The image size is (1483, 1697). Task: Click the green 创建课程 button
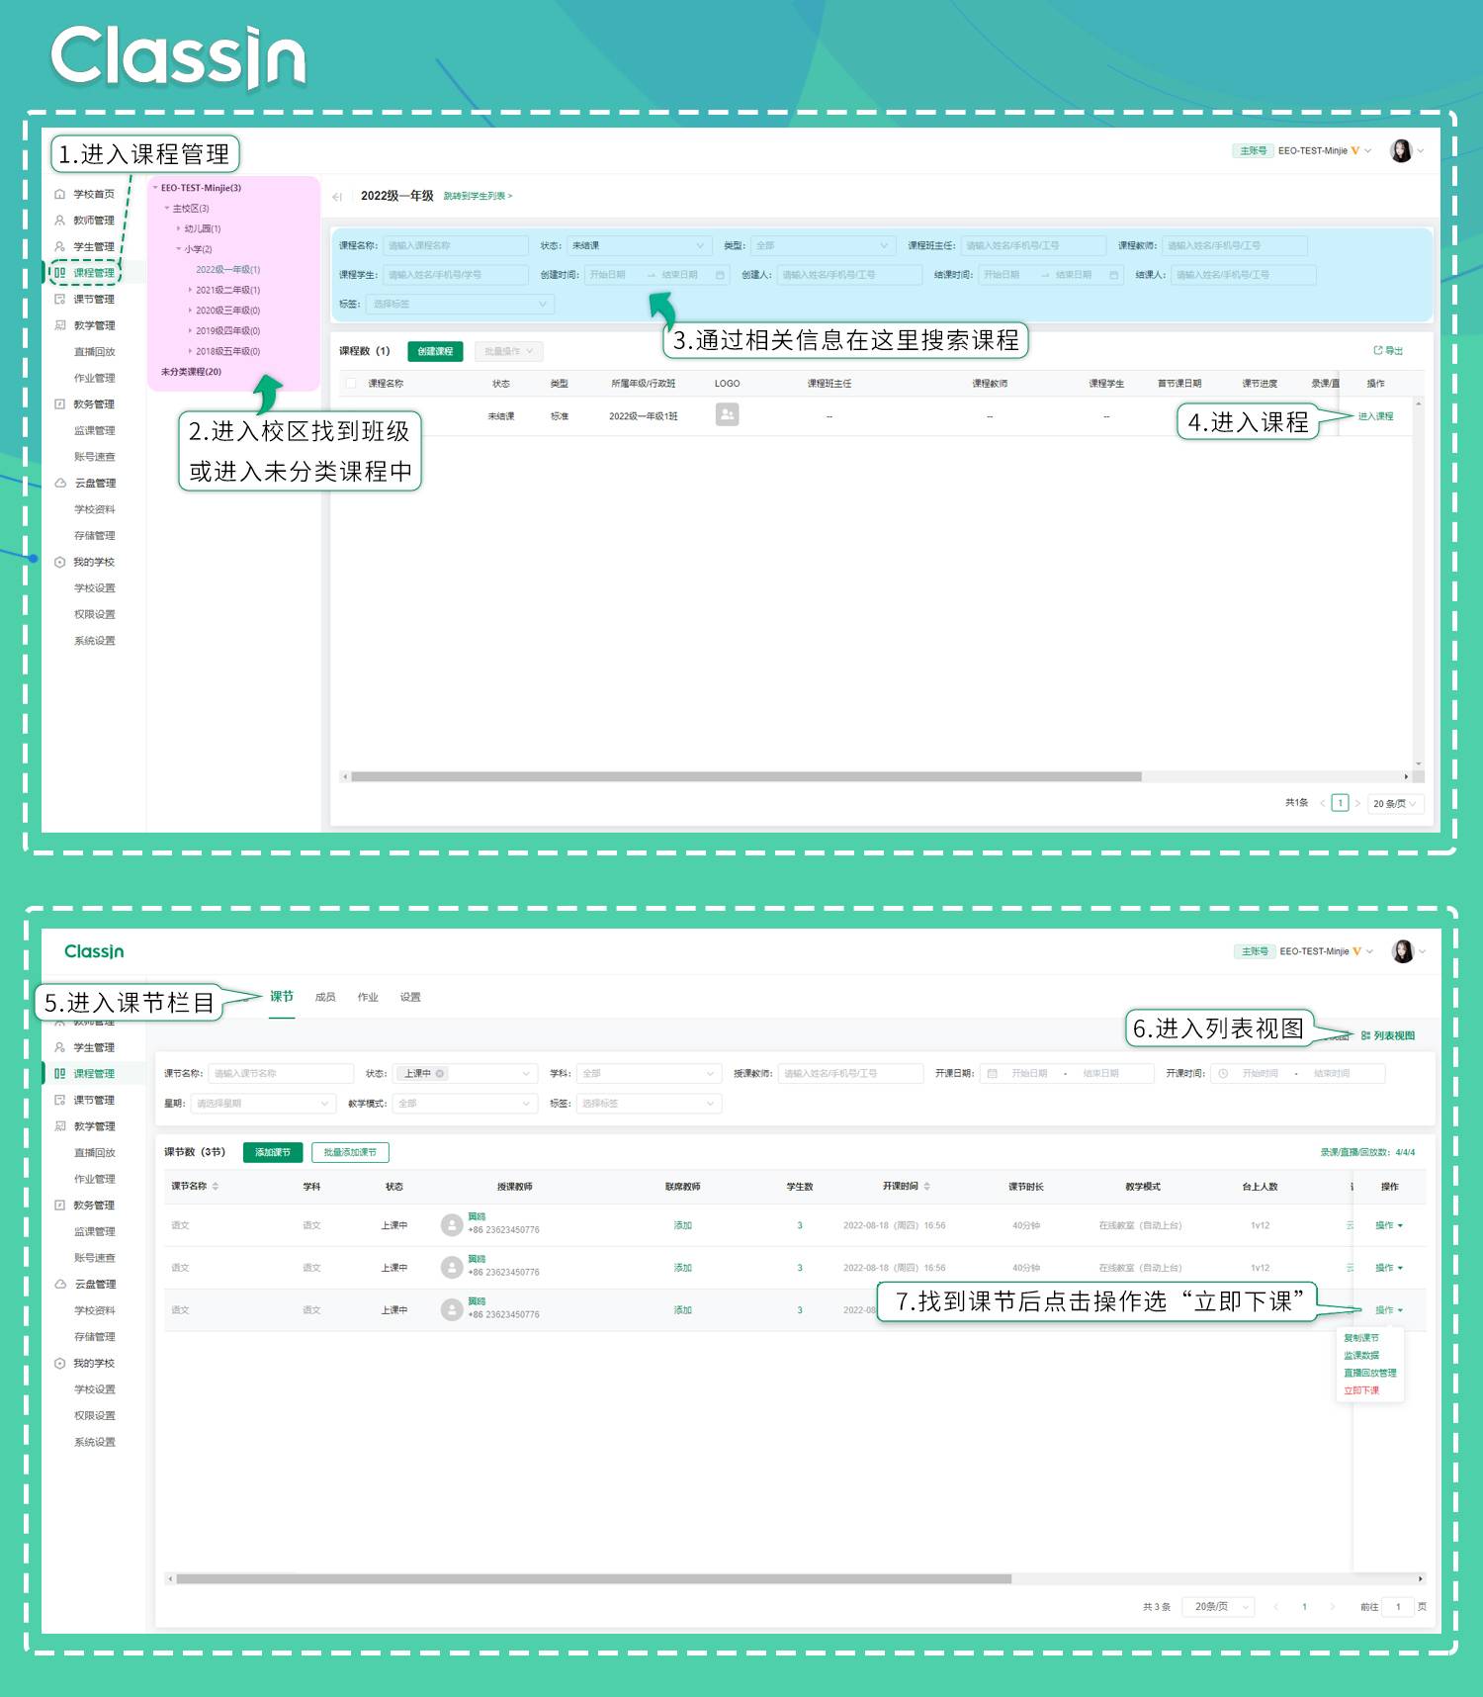pyautogui.click(x=435, y=351)
